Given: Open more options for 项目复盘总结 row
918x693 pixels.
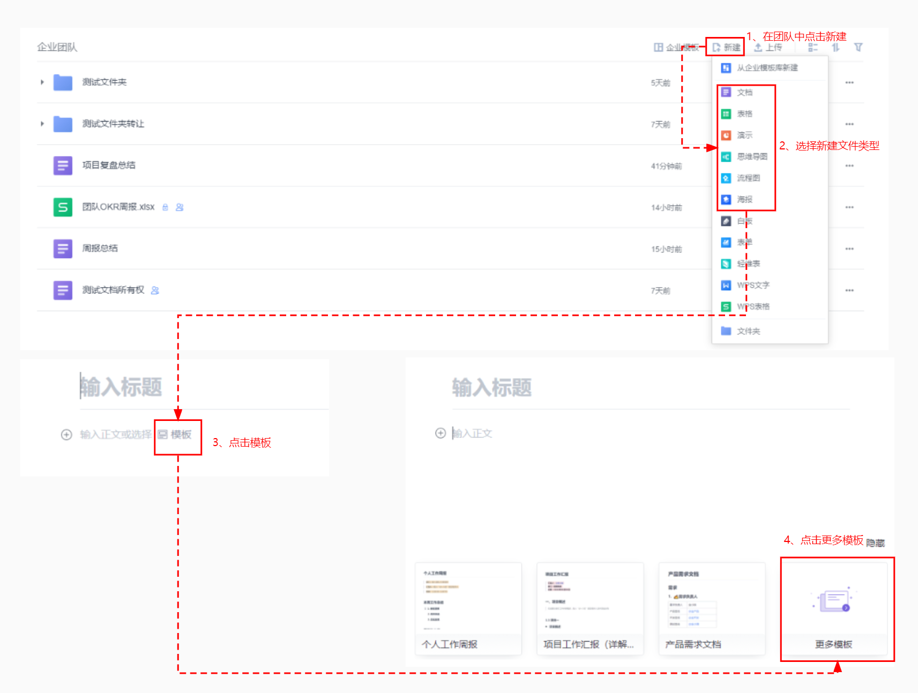Looking at the screenshot, I should pos(849,165).
